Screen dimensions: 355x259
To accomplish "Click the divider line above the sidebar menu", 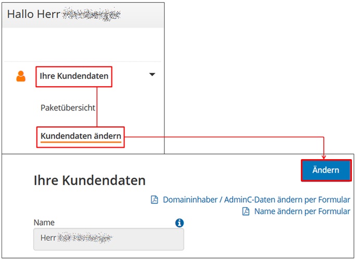I will 82,61.
